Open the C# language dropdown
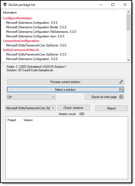135x186 pixels. [31, 97]
